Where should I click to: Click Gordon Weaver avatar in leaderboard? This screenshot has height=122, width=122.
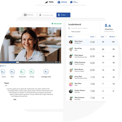pos(71,91)
